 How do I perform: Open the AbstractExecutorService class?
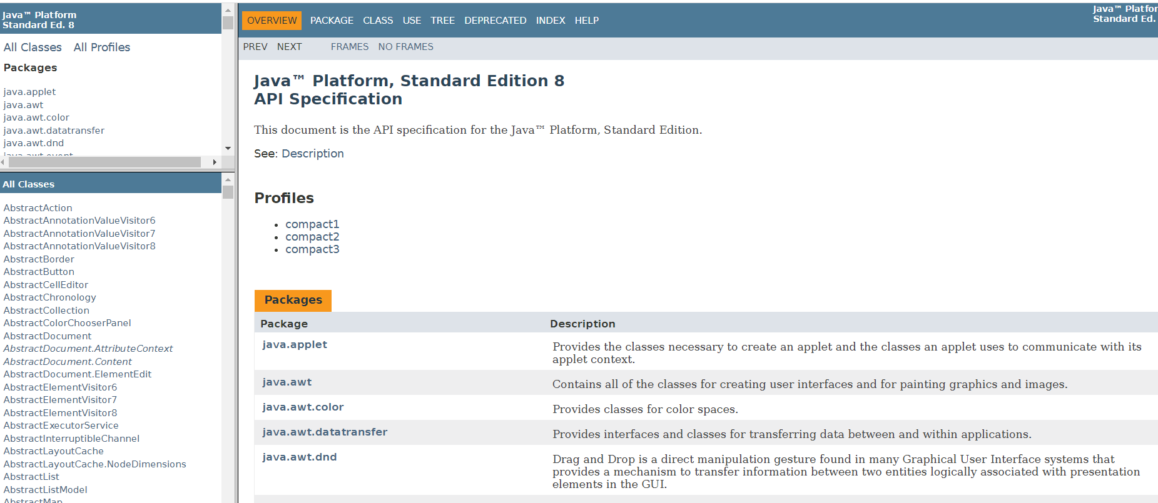click(61, 426)
